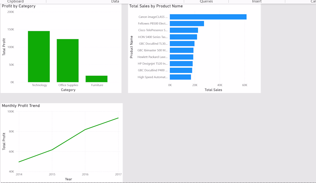This screenshot has height=183, width=316.
Task: Click the '60K' value in Monthly Profit Trend
Action: tap(11, 152)
